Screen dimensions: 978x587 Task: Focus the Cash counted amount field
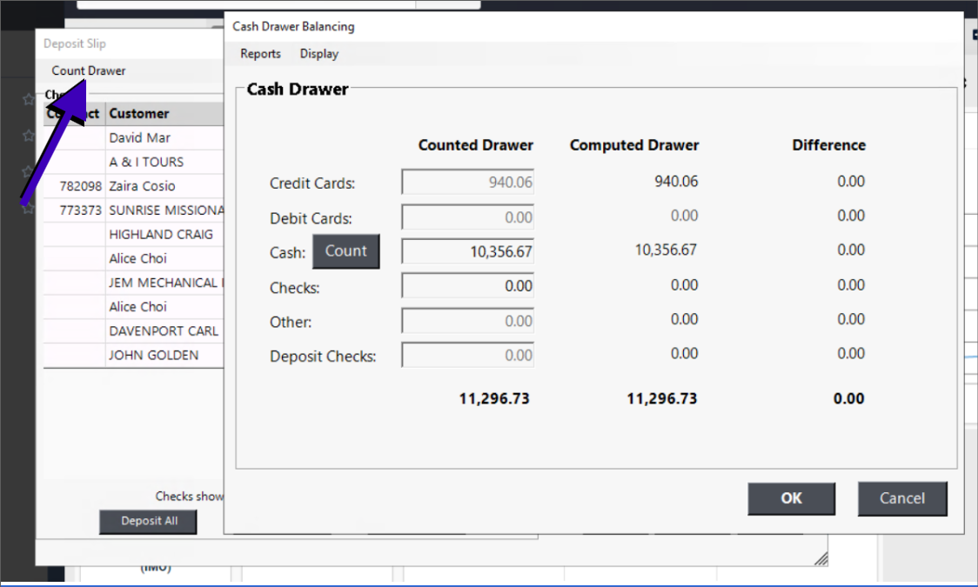click(x=468, y=252)
